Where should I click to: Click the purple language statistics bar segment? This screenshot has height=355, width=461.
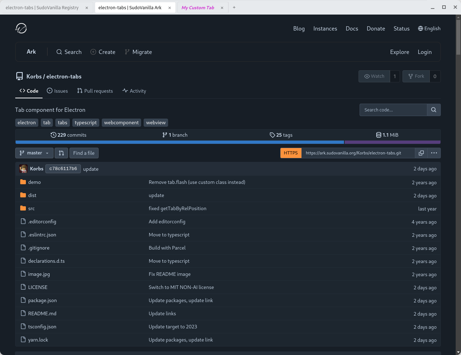pyautogui.click(x=393, y=142)
